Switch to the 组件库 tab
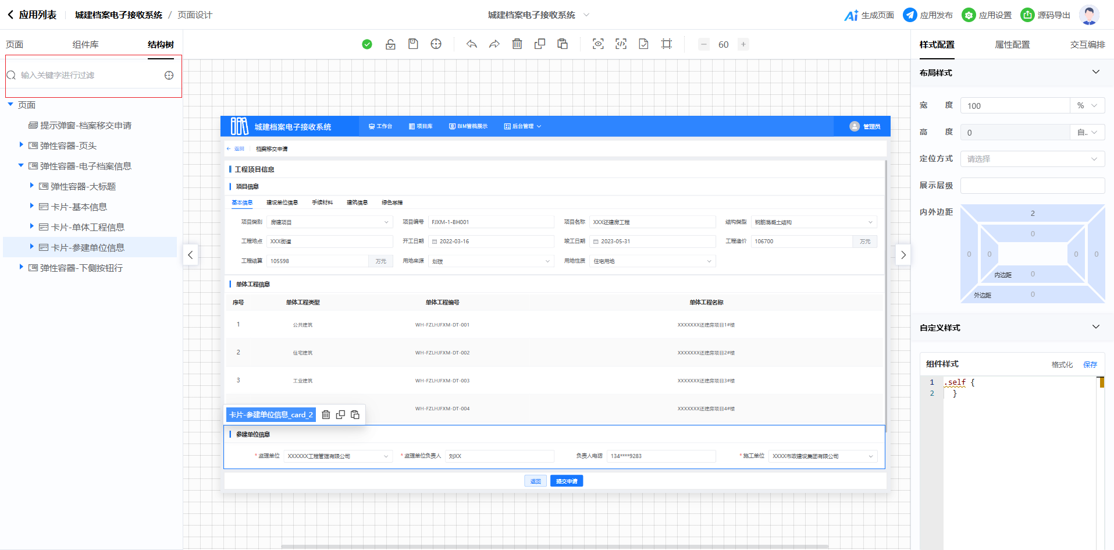Screen dimensions: 1114x550 [86, 45]
